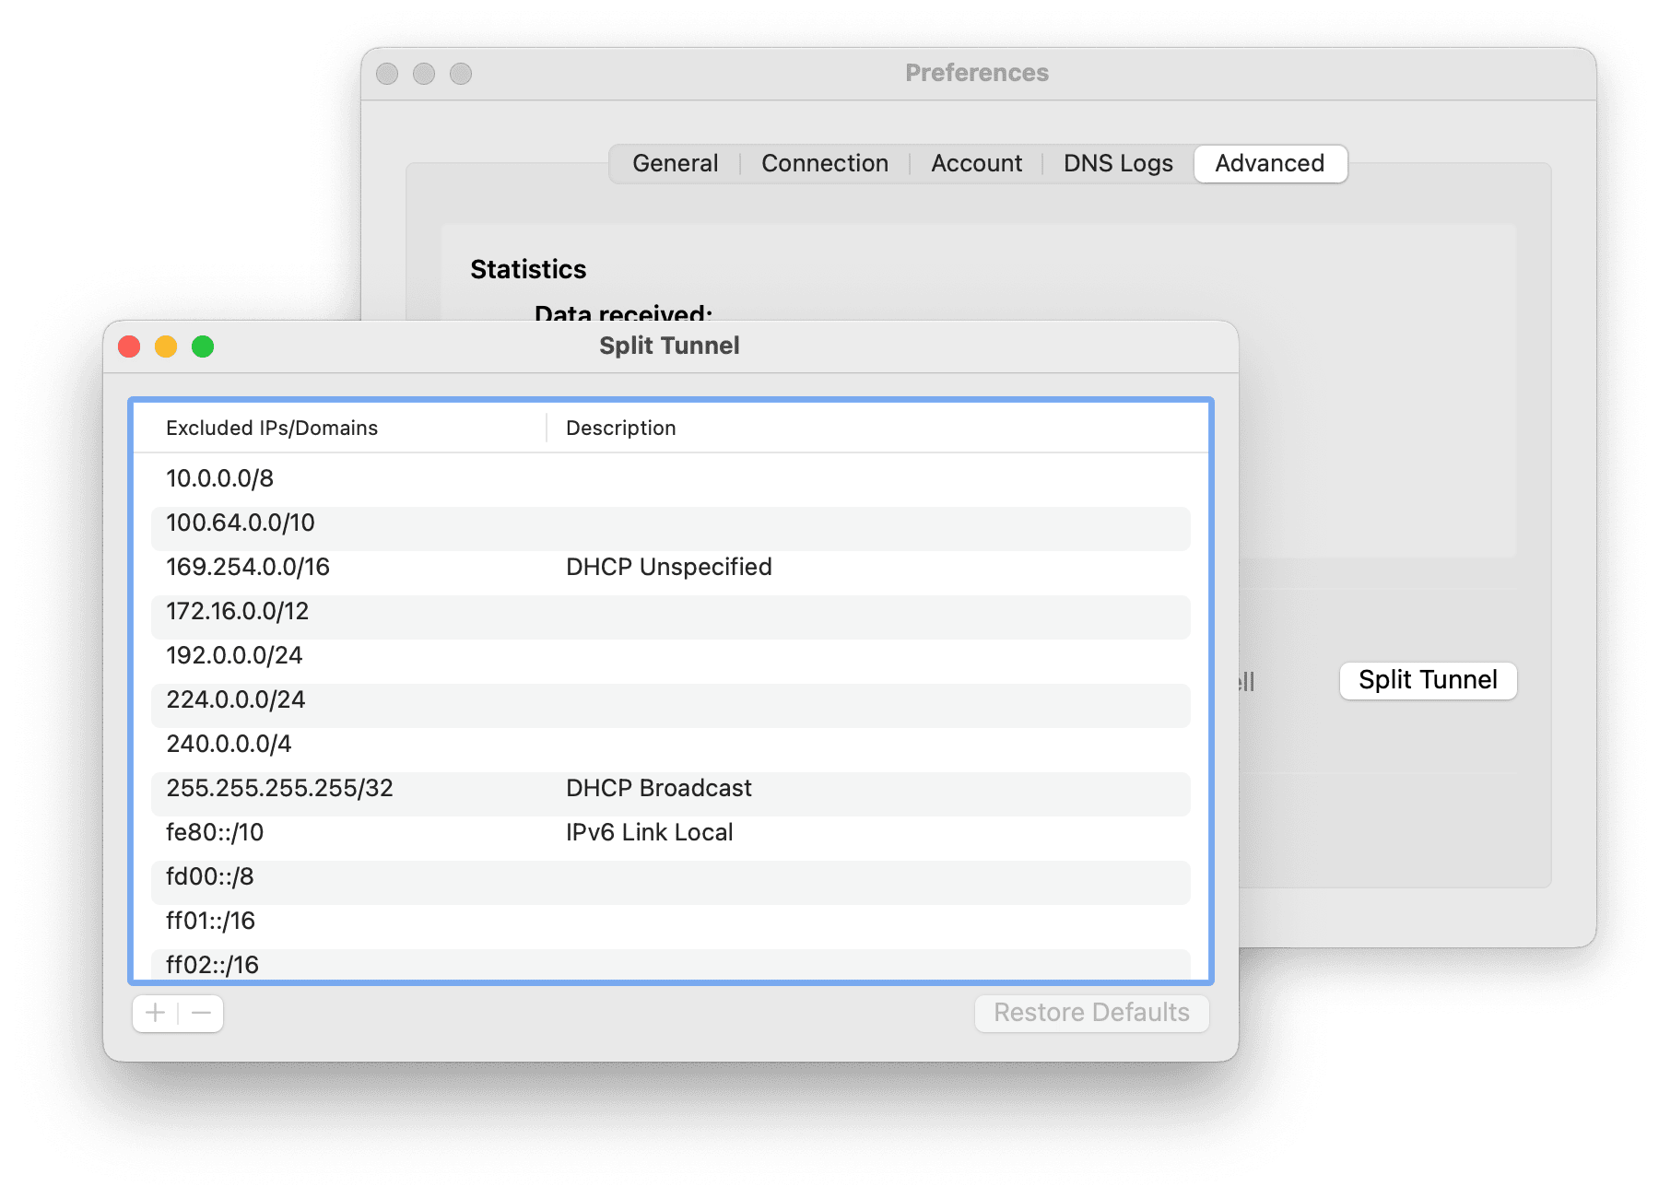Viewport: 1659px width, 1198px height.
Task: Minimize the Split Tunnel window with yellow button
Action: (x=166, y=346)
